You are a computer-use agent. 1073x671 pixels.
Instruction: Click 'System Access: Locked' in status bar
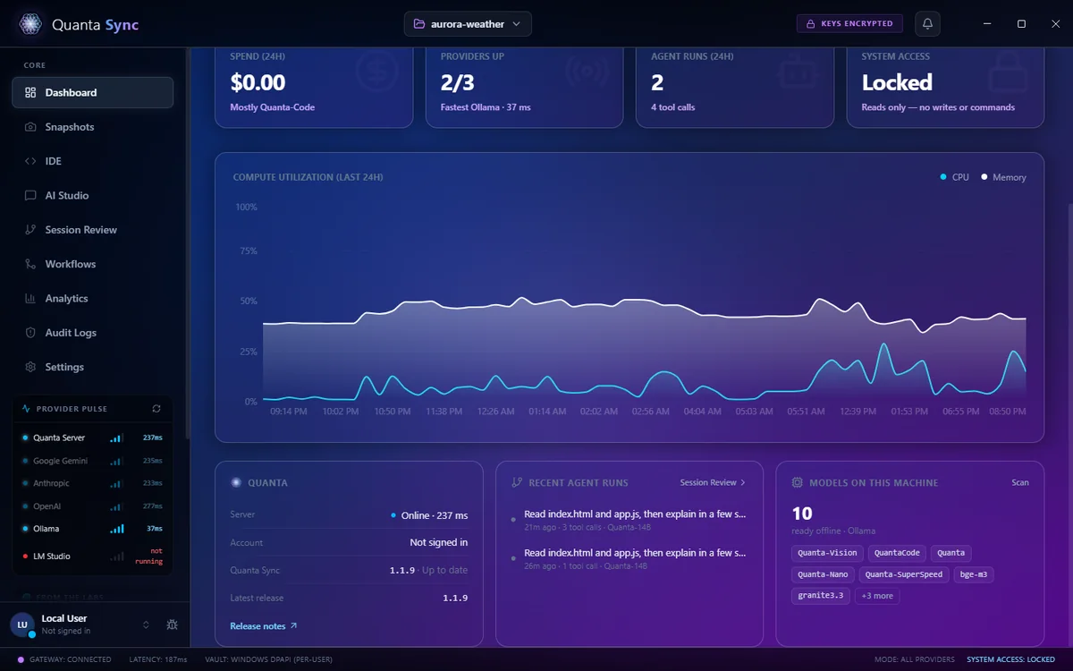(x=1010, y=659)
